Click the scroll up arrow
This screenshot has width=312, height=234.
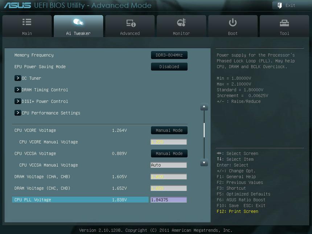click(204, 107)
